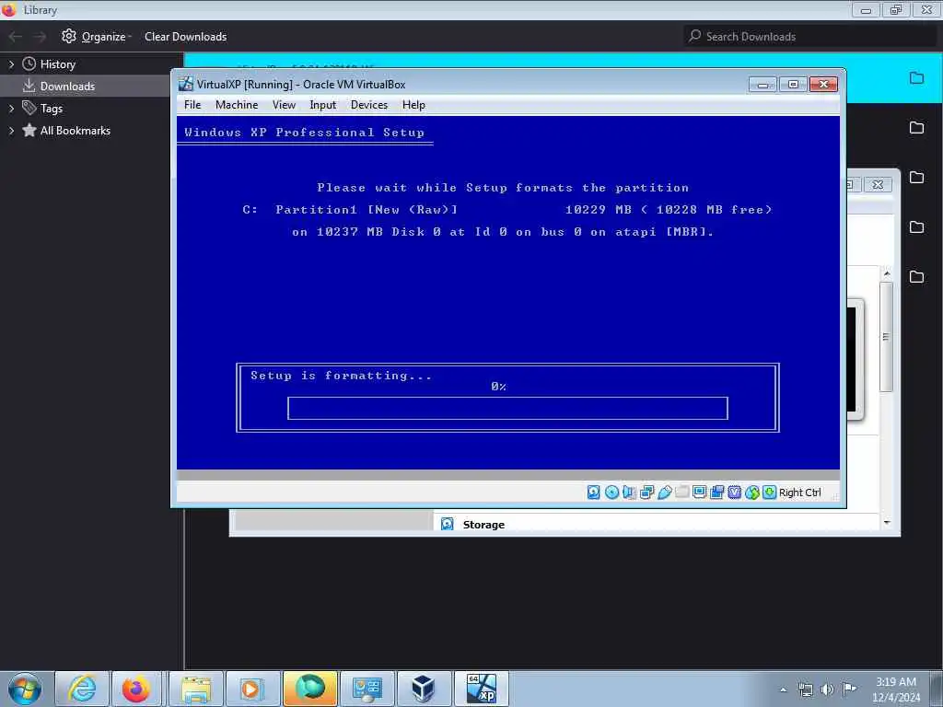Click 'Partition1 [New (Raw)]' text
The image size is (943, 707).
pyautogui.click(x=367, y=209)
